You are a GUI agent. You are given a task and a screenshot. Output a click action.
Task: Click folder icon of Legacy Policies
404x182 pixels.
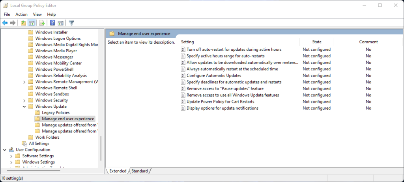(37, 112)
